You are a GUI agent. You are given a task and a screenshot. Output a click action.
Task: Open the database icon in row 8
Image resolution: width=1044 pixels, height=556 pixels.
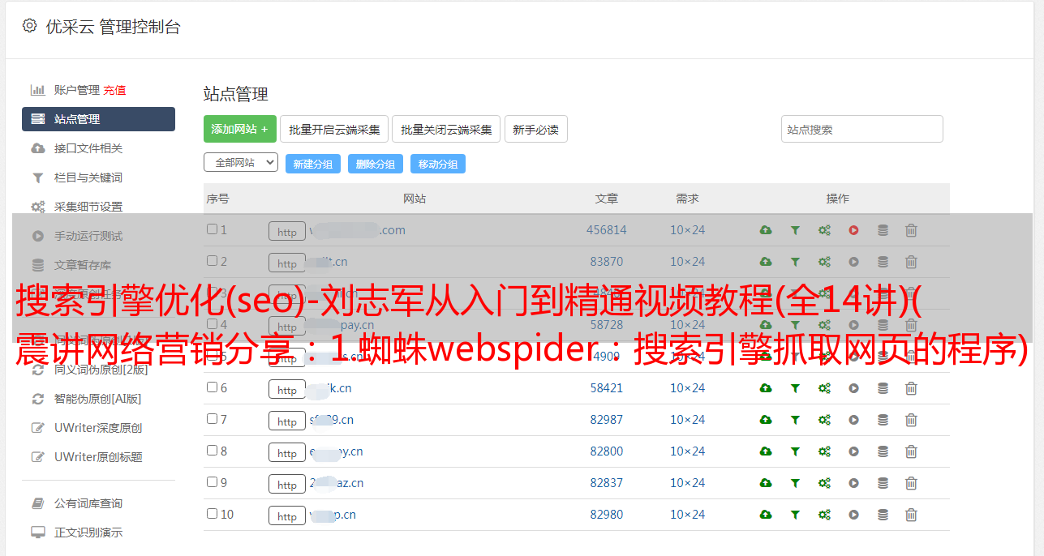883,451
